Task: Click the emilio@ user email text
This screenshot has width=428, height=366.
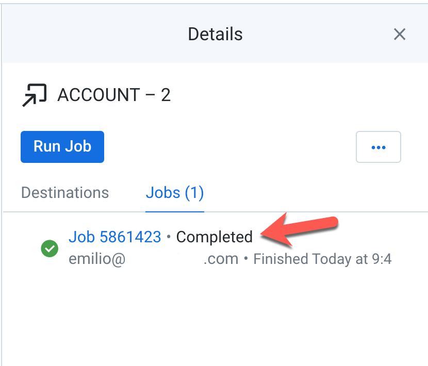Action: click(x=97, y=259)
